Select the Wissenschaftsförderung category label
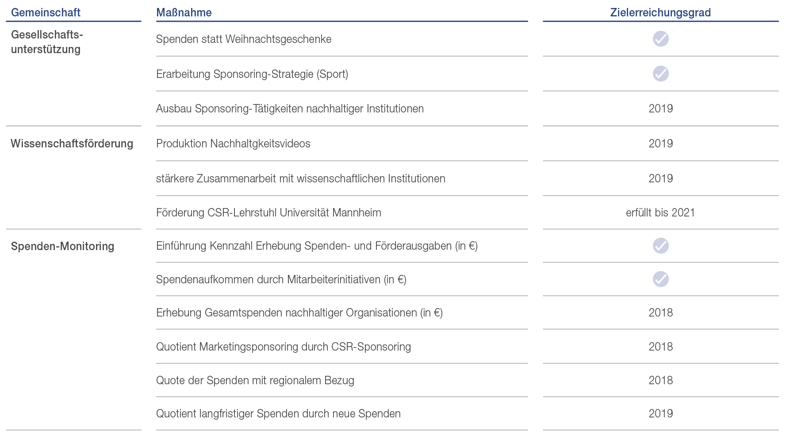Viewport: 786px width, 440px height. (72, 143)
